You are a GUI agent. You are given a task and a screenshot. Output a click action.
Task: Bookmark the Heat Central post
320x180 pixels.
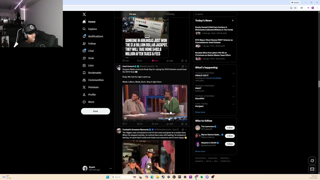[182, 124]
